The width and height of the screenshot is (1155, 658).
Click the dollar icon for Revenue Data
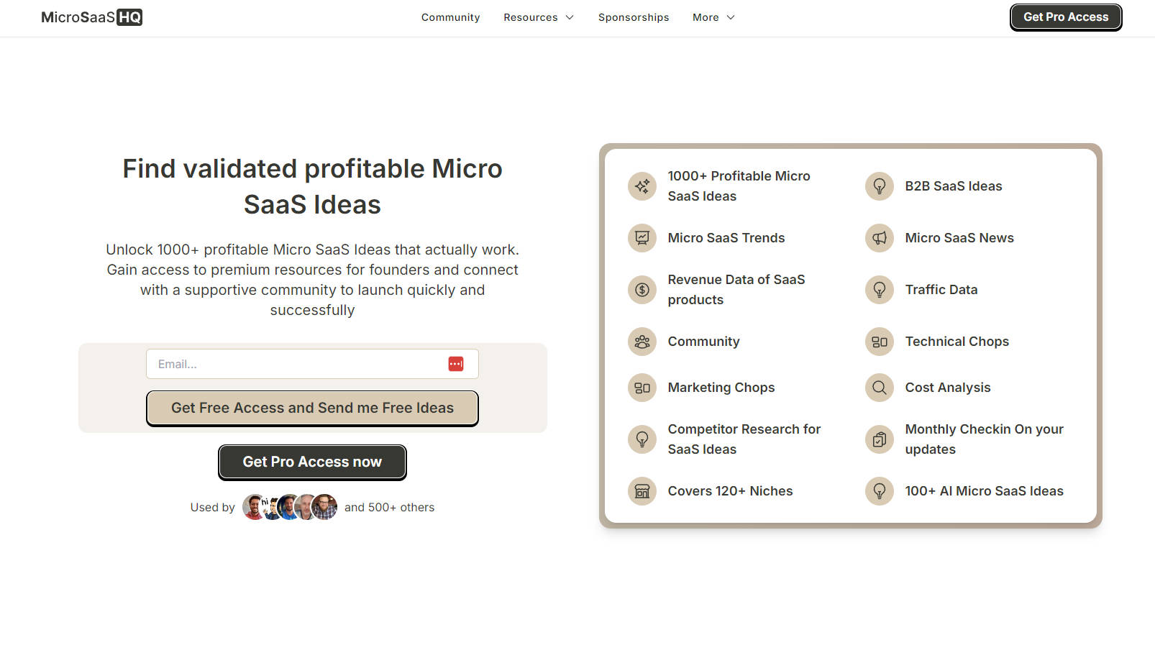tap(642, 290)
